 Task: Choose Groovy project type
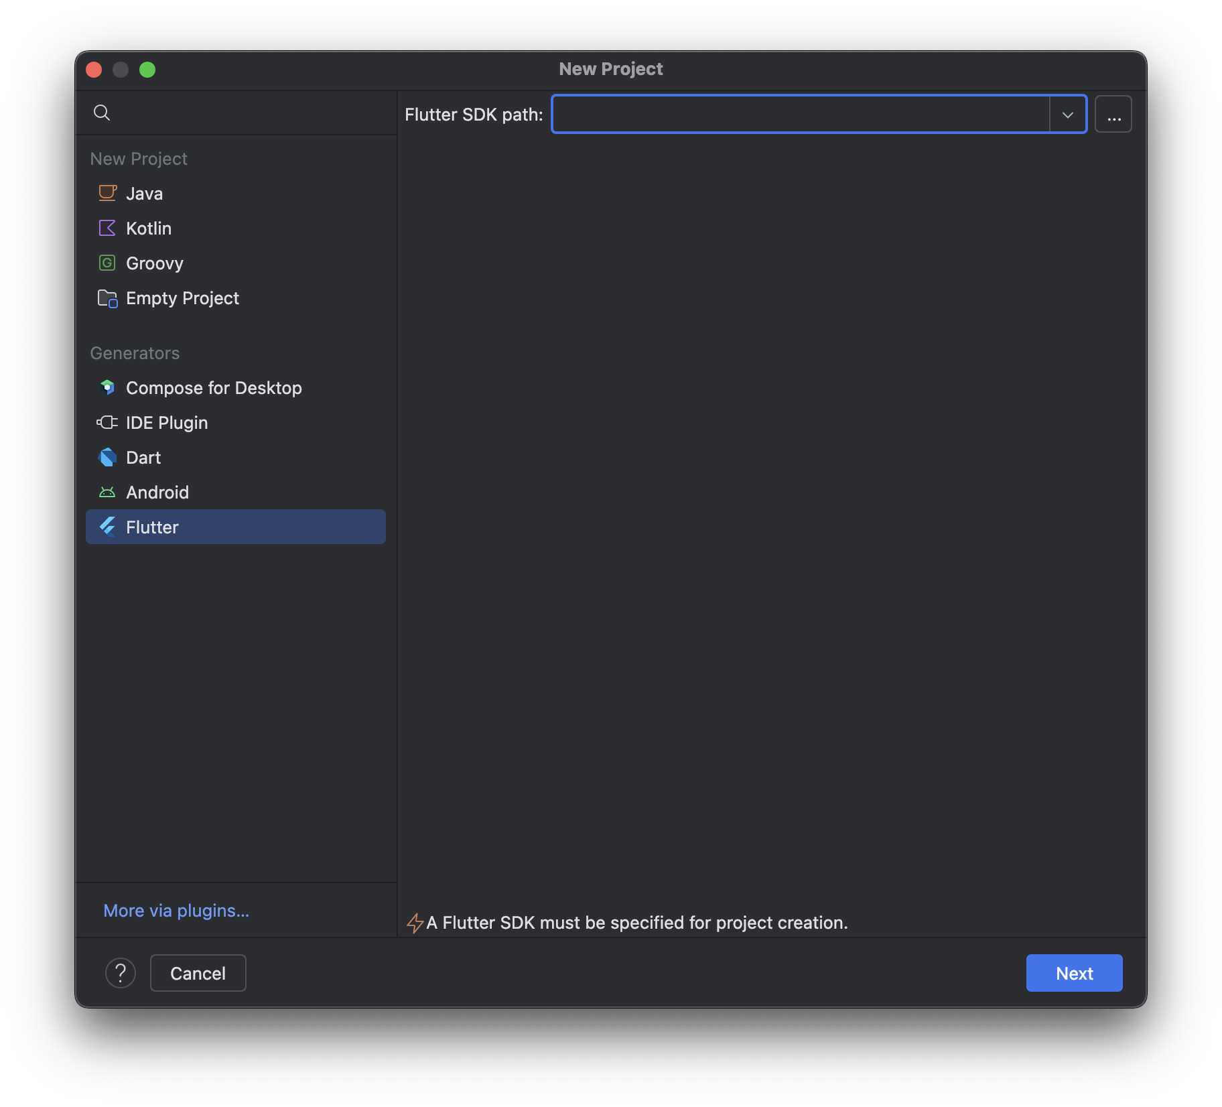coord(235,263)
